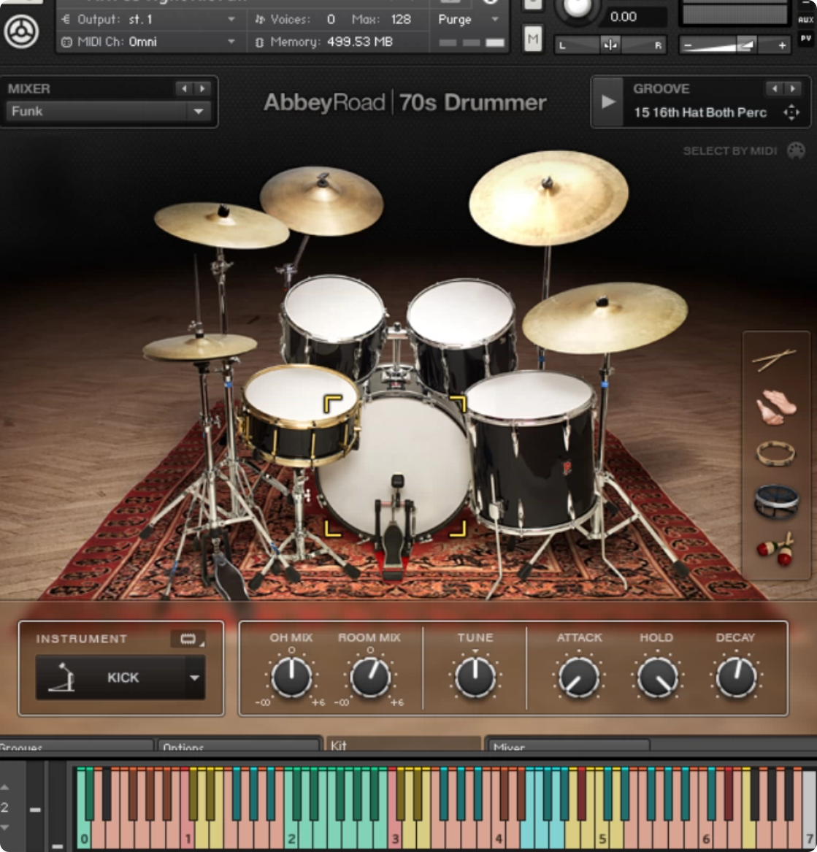Image resolution: width=817 pixels, height=852 pixels.
Task: Select the hand claps percussion icon
Action: click(x=776, y=406)
